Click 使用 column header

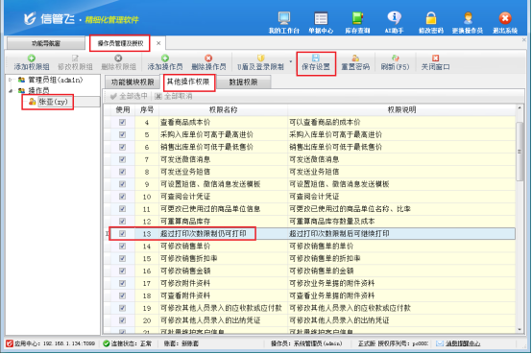pyautogui.click(x=123, y=110)
